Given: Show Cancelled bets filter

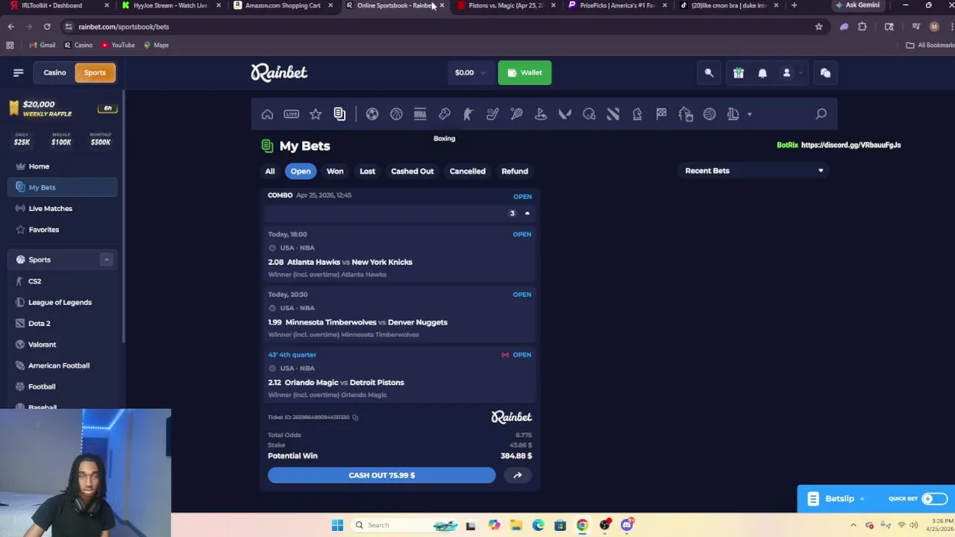Looking at the screenshot, I should click(x=467, y=171).
